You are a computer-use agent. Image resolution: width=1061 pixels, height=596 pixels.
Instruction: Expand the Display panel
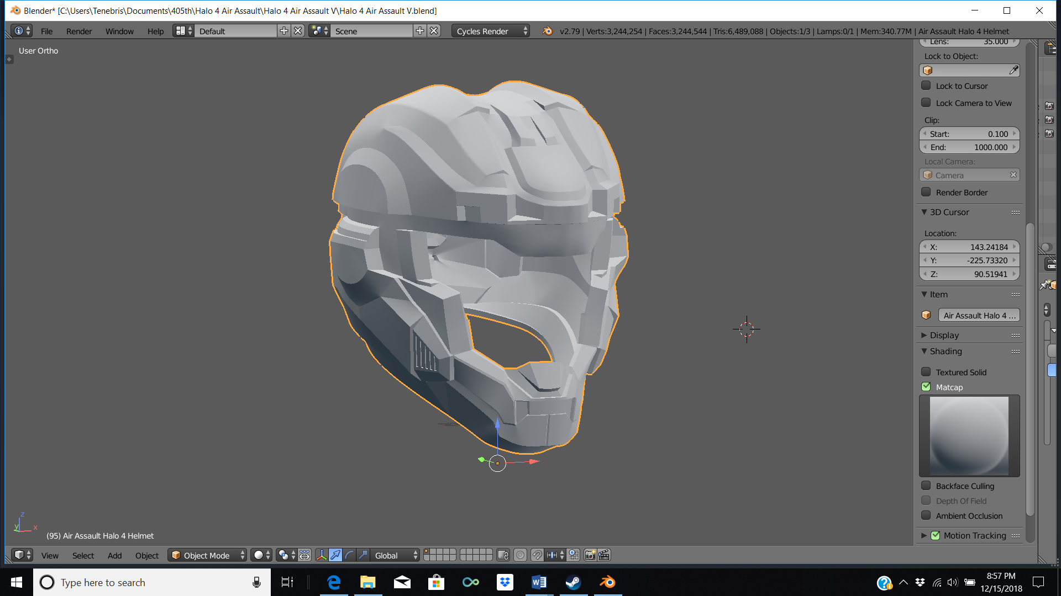[x=924, y=335]
